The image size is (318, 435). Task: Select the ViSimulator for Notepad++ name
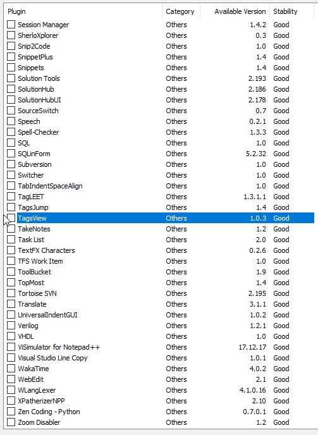(x=59, y=347)
